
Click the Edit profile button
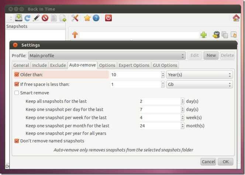tap(195, 55)
